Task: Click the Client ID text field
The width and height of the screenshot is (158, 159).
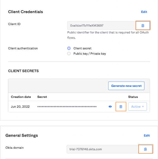Action: (101, 25)
